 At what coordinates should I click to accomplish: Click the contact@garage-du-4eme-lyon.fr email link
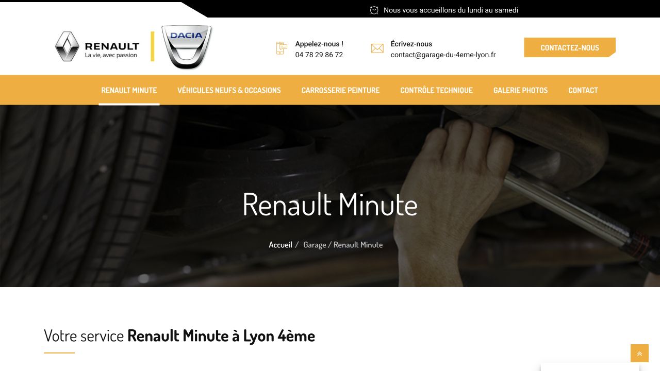pos(443,55)
